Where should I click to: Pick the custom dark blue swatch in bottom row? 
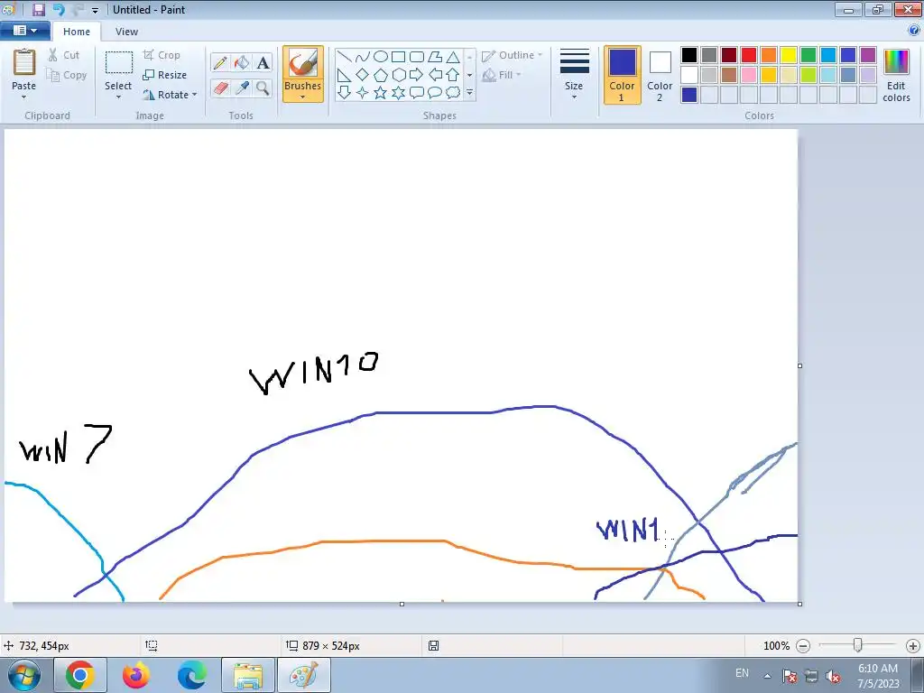pyautogui.click(x=688, y=95)
